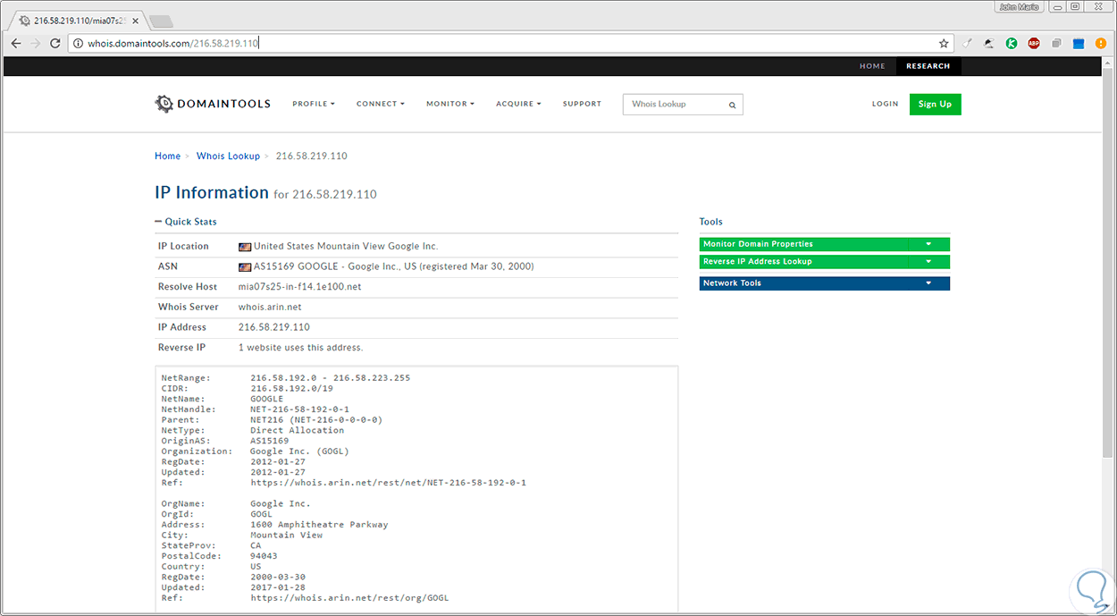The image size is (1117, 616).
Task: Click the John Mario profile button
Action: [x=1019, y=6]
